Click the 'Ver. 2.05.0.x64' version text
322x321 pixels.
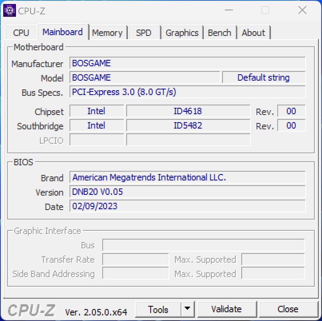click(96, 312)
